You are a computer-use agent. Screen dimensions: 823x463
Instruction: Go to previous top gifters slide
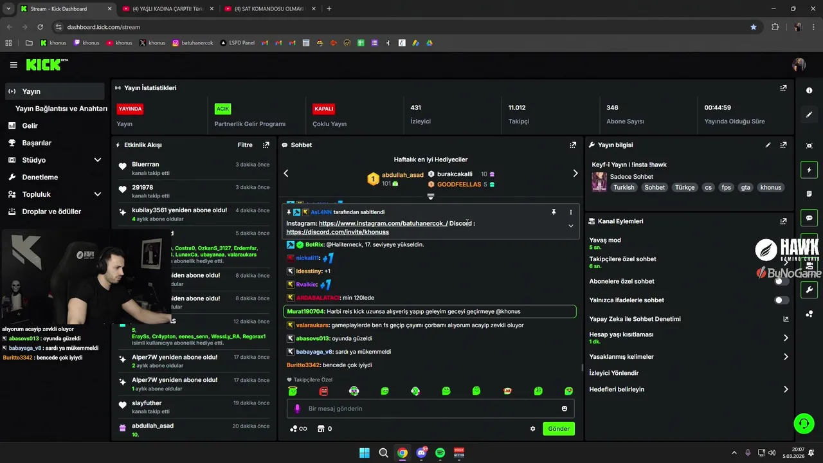(286, 173)
